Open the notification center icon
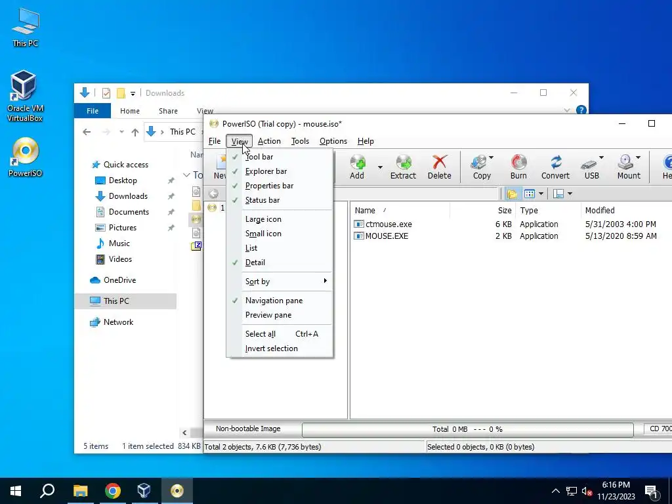The image size is (672, 504). (652, 492)
